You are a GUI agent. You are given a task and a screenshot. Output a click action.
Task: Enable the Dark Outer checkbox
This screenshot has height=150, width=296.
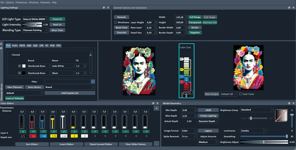(240, 94)
